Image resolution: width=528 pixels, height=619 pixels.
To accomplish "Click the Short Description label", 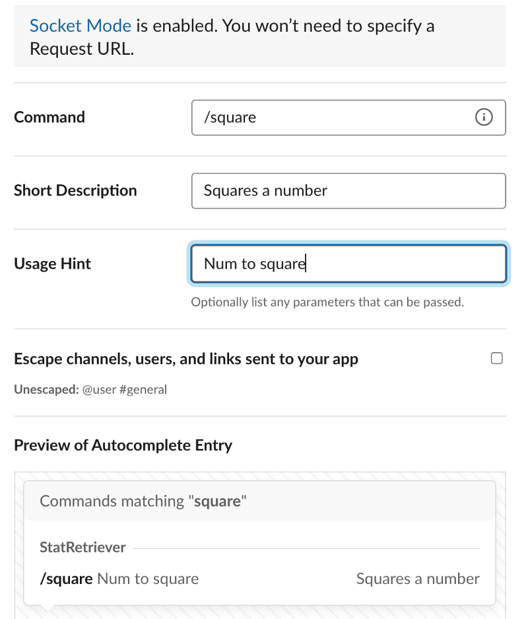I will click(75, 191).
